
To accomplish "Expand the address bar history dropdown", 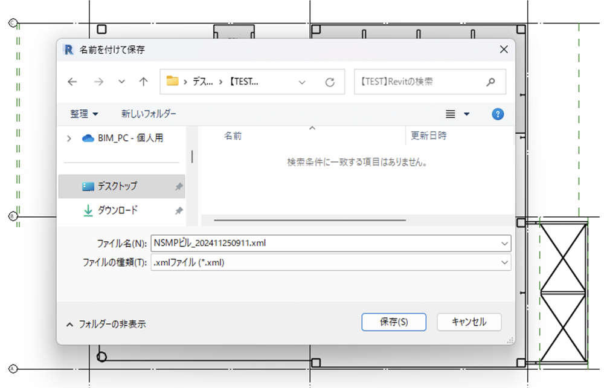I will tap(302, 82).
